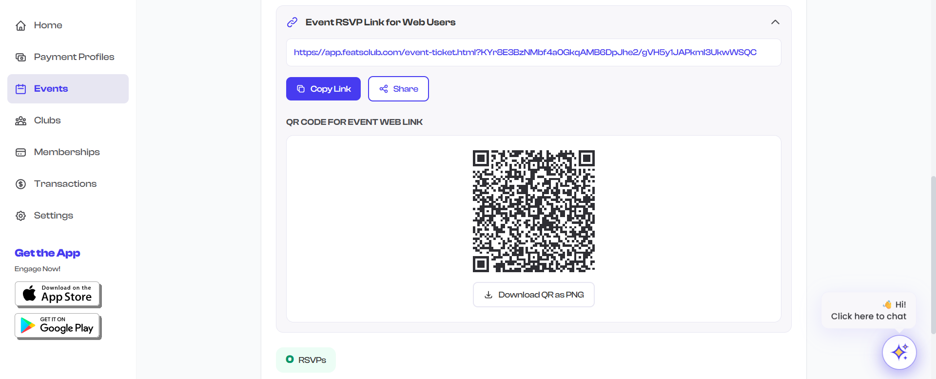Viewport: 936px width, 379px height.
Task: Click the 'Click here to chat' bubble
Action: [x=869, y=311]
